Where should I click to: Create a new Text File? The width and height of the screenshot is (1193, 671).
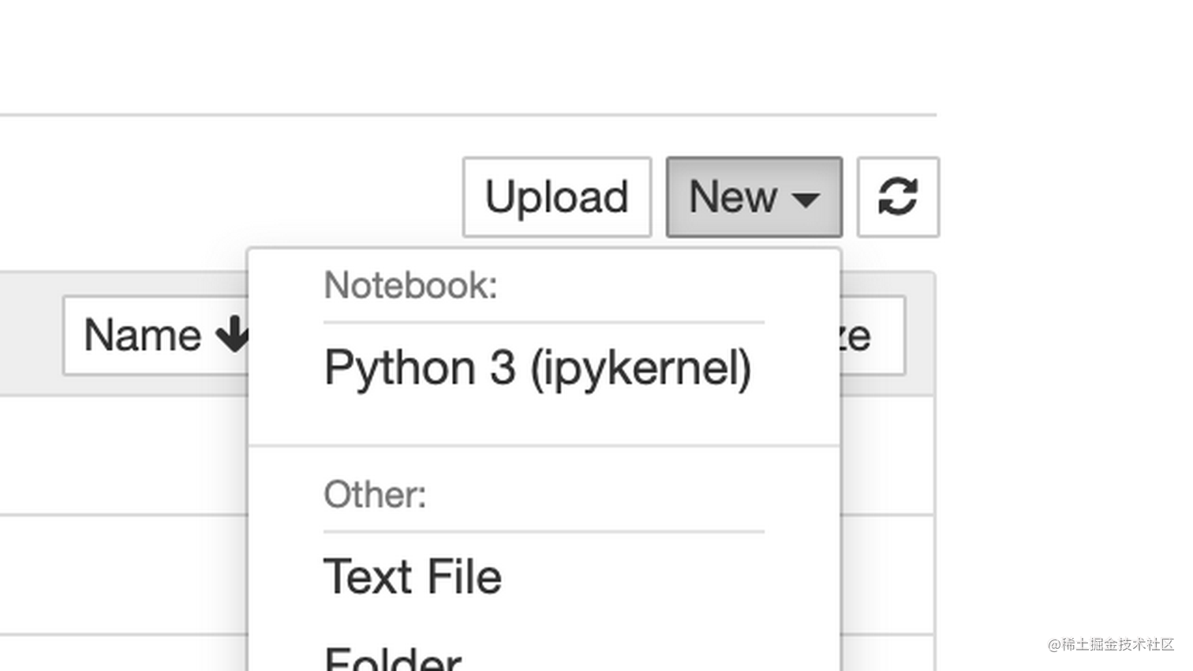pos(413,576)
